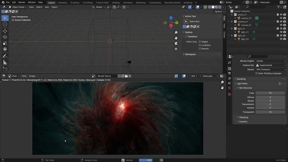Open the Output properties tab icon
Viewport: 288px width, 162px height.
[229, 73]
